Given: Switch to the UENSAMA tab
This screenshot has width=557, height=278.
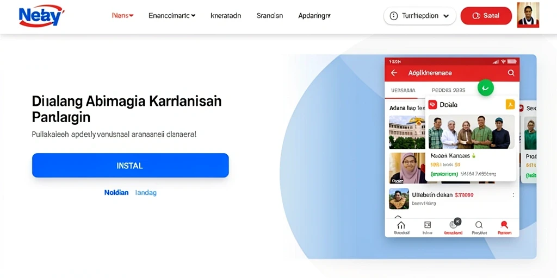Looking at the screenshot, I should 403,91.
